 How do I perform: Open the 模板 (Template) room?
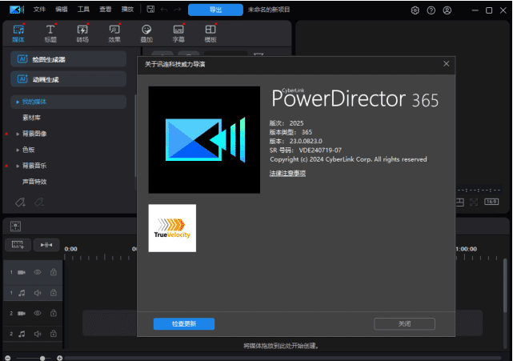[x=210, y=34]
